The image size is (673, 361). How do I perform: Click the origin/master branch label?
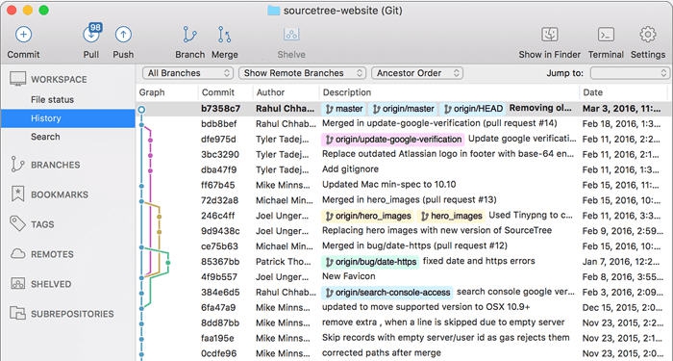403,109
